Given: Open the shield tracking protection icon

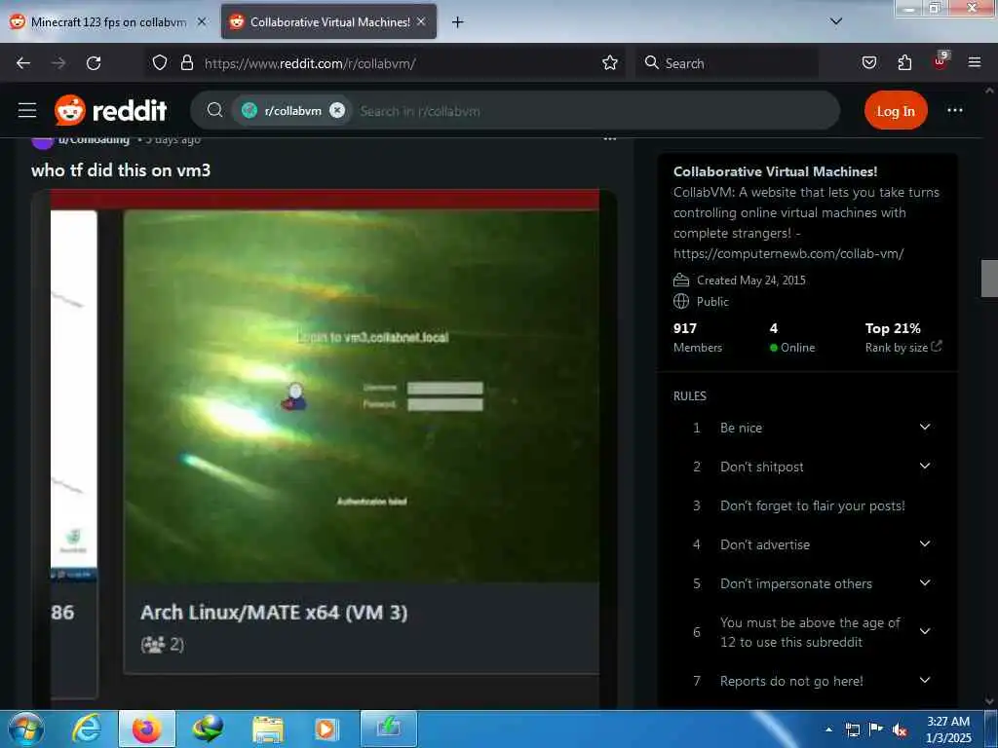Looking at the screenshot, I should tap(160, 63).
